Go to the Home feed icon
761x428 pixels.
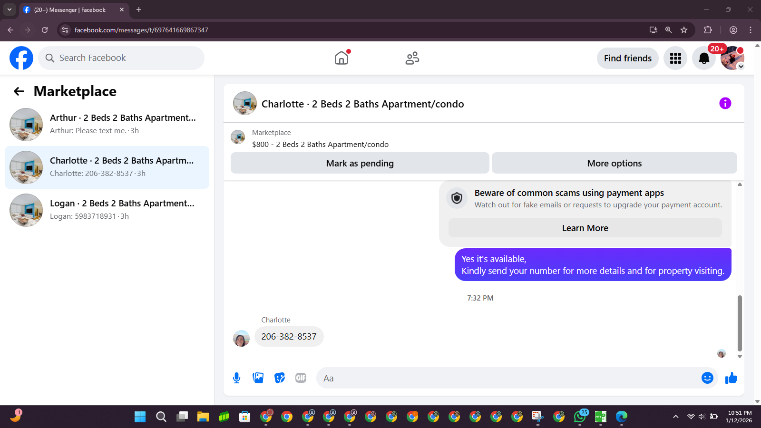pos(341,58)
